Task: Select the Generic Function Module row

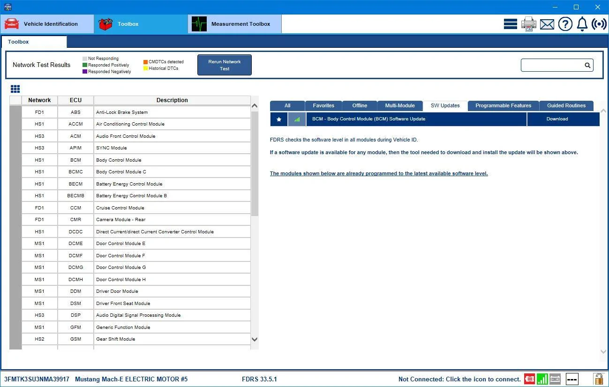Action: pos(136,327)
